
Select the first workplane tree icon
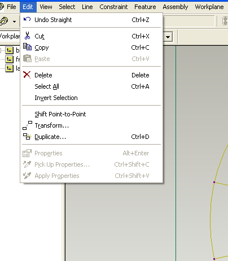[x=9, y=50]
